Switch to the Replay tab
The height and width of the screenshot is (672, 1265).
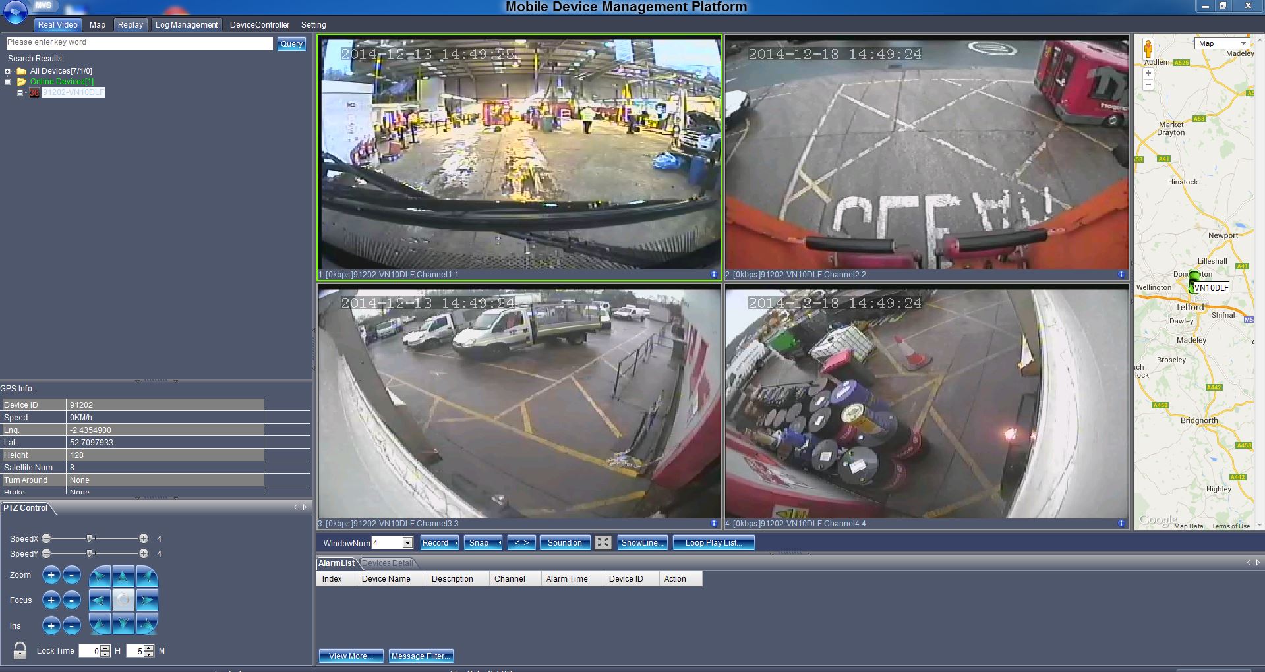click(130, 24)
